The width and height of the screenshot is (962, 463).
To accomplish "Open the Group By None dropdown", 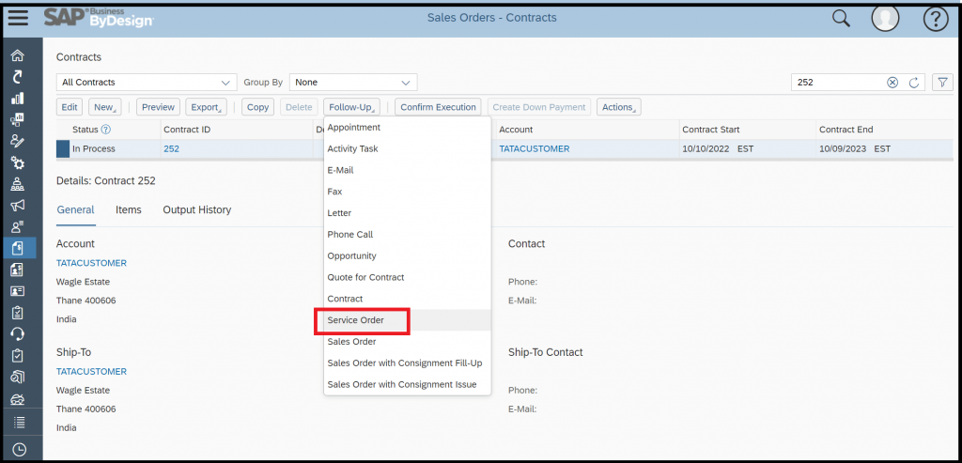I will 353,82.
